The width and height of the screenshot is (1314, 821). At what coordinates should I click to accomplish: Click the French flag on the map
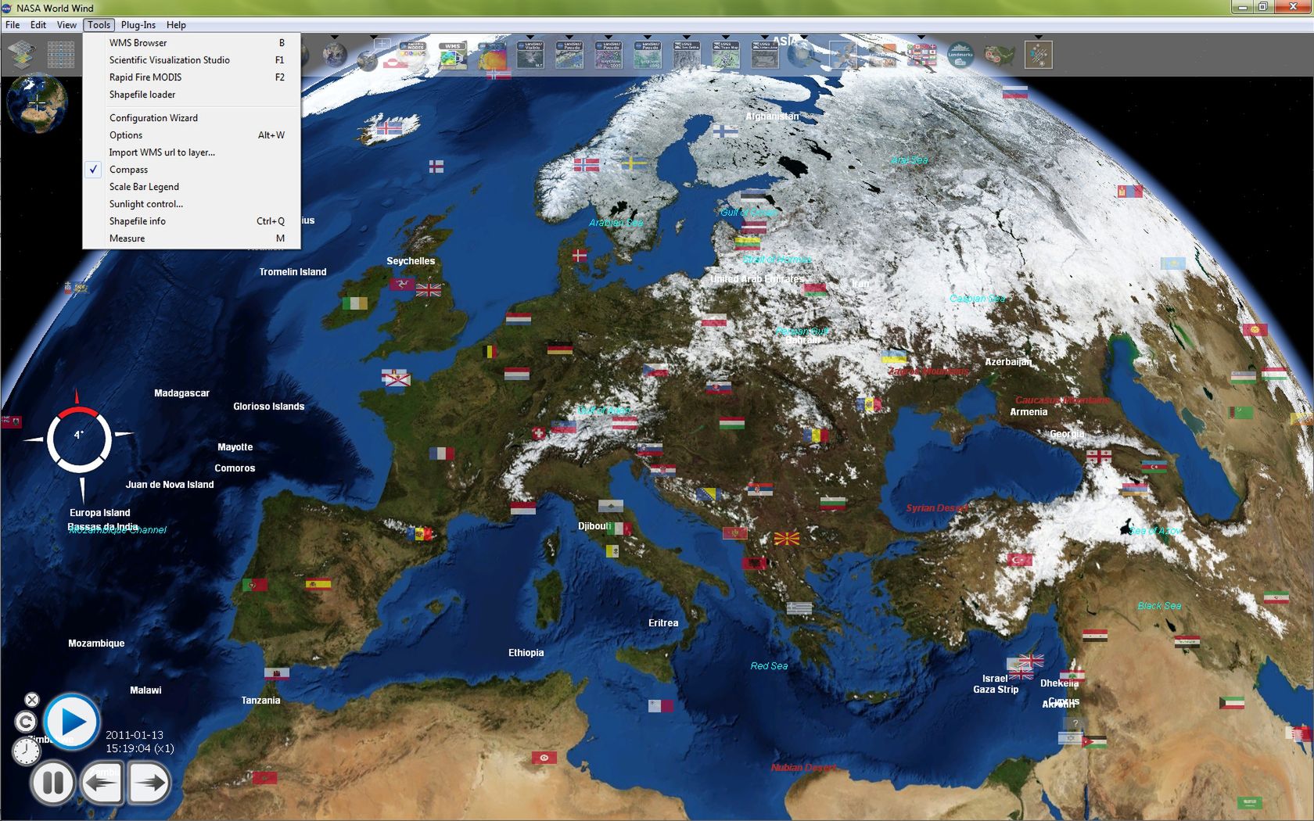click(441, 454)
